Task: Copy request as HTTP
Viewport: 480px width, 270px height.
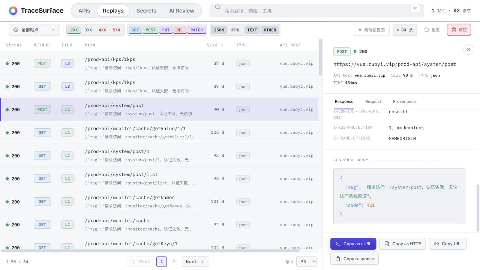Action: [402, 244]
